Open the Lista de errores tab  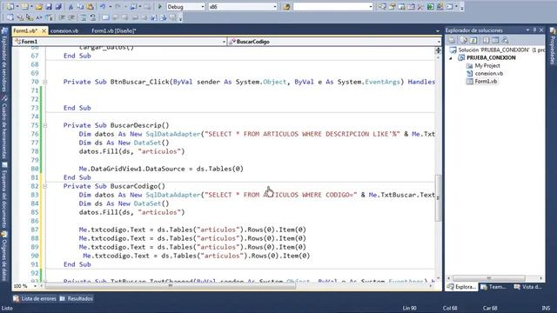[x=35, y=298]
